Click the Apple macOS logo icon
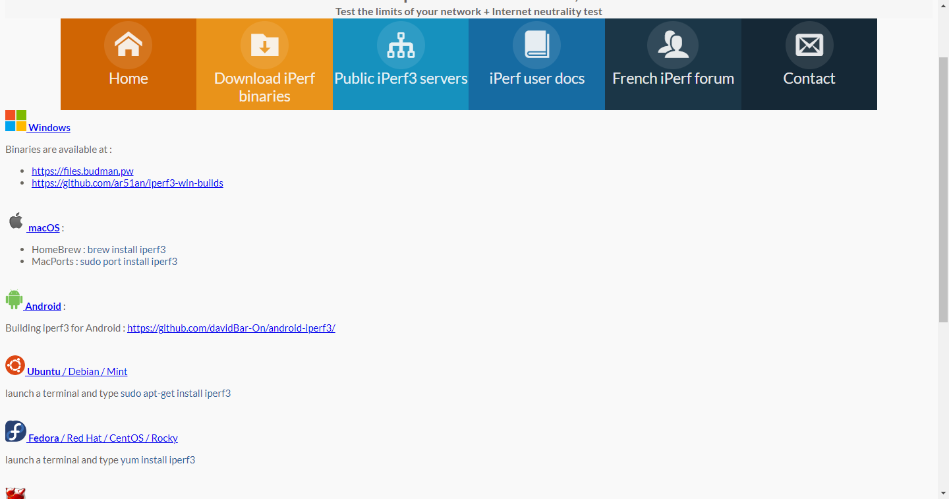This screenshot has width=949, height=499. click(16, 221)
